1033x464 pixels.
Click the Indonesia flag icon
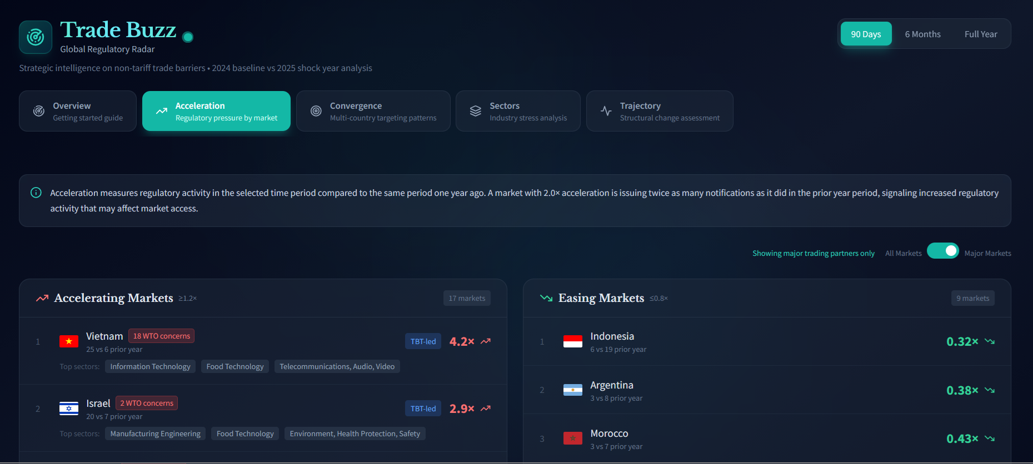point(573,341)
